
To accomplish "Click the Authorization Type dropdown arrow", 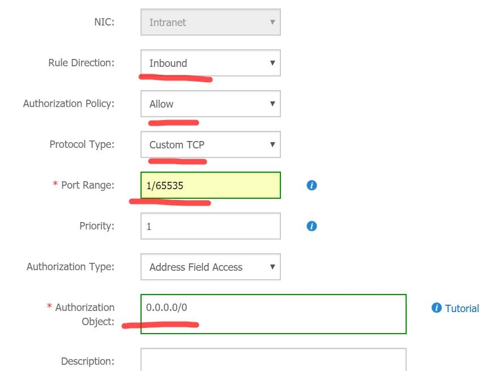I will click(272, 267).
